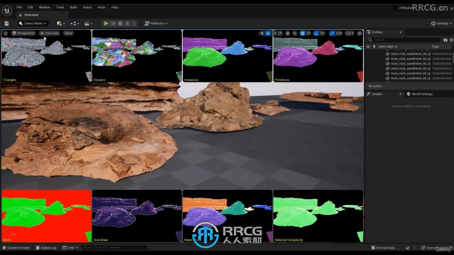The height and width of the screenshot is (255, 454).
Task: Close the Outliner tab
Action: 400,32
